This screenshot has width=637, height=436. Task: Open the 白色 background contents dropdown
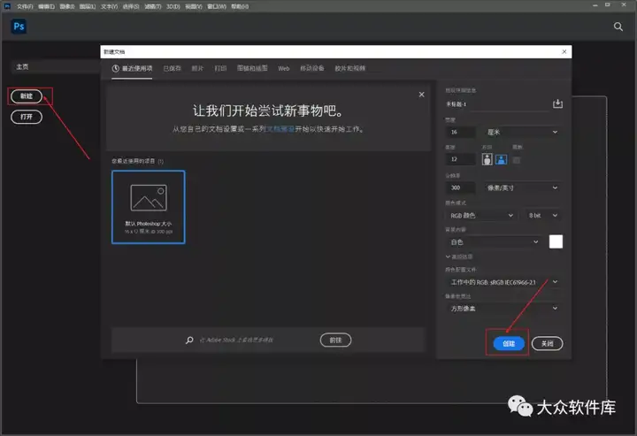(x=494, y=242)
